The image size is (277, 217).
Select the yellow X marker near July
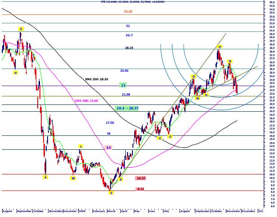169,136
